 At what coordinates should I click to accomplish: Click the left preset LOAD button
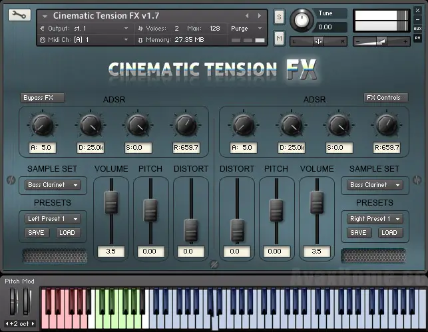click(x=68, y=233)
